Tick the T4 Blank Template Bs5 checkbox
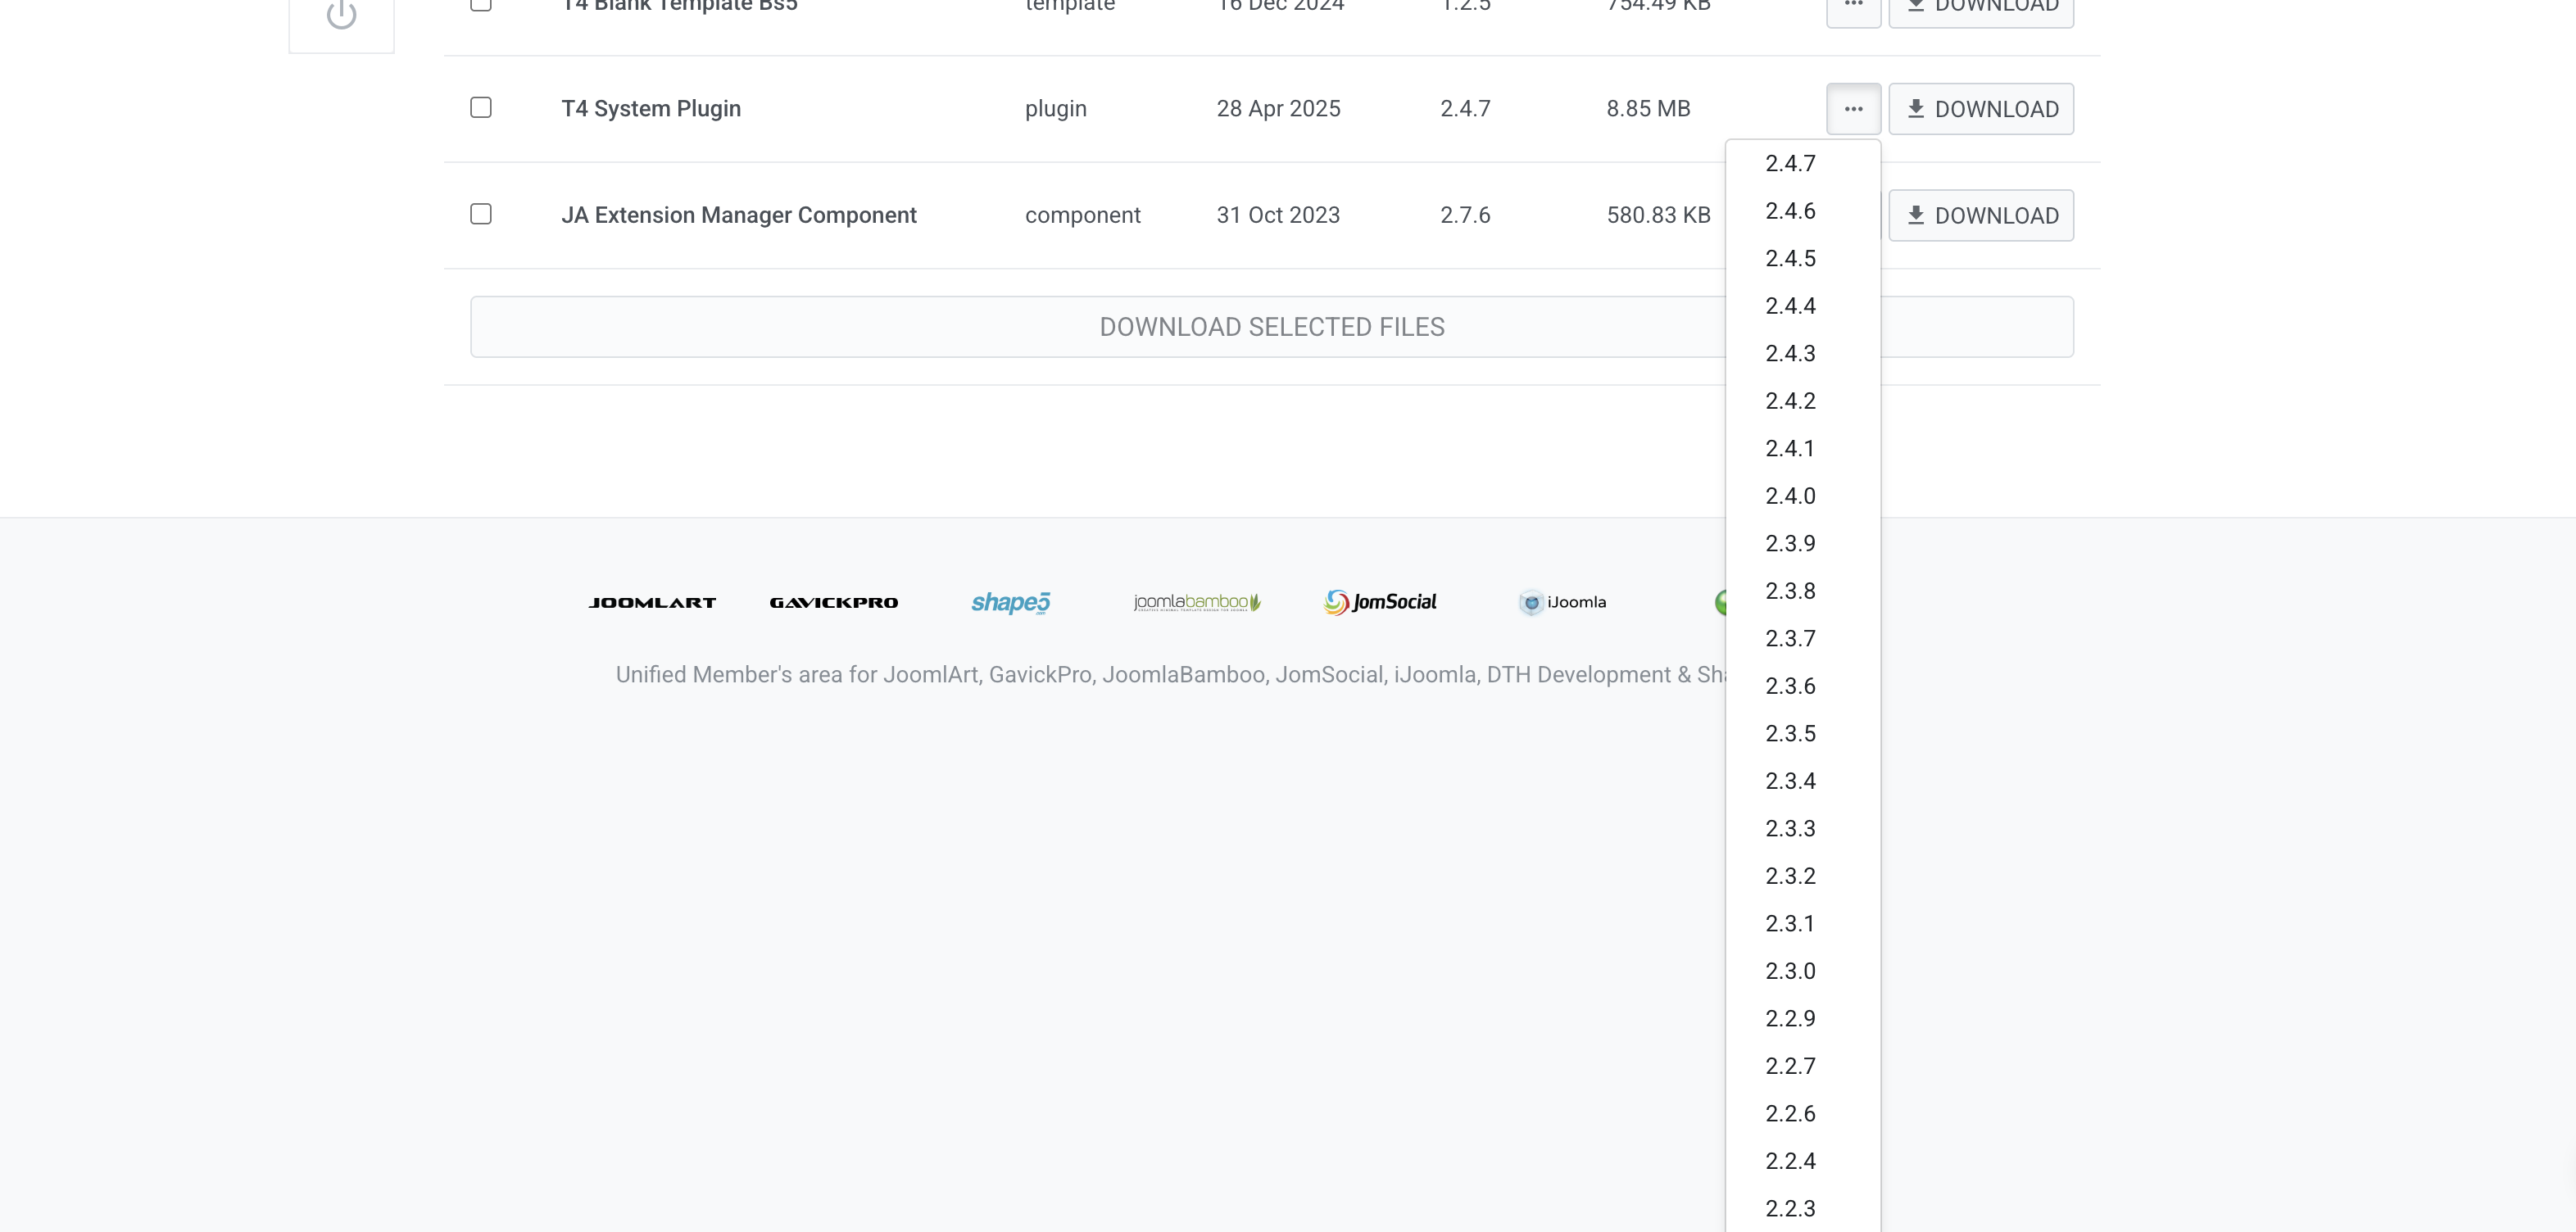The height and width of the screenshot is (1232, 2576). point(481,5)
